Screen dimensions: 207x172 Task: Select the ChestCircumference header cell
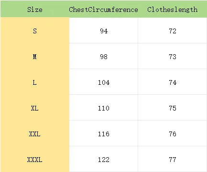click(x=104, y=10)
